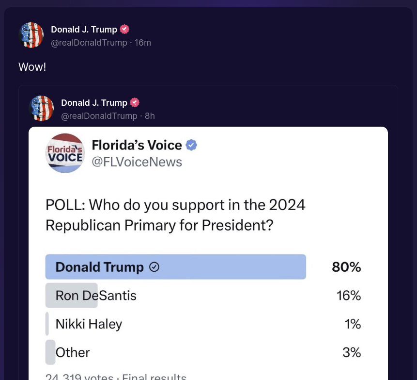
Task: Click the red verified badge on top post
Action: click(124, 29)
